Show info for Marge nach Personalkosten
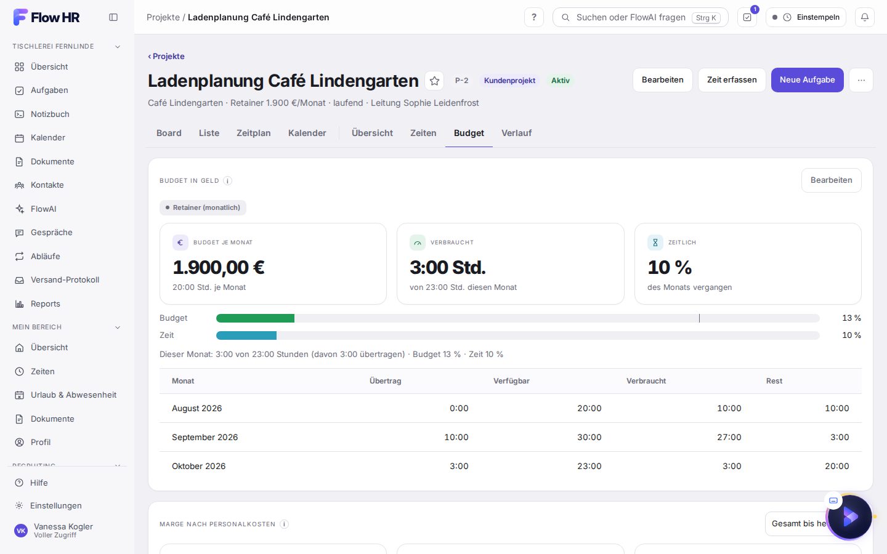This screenshot has width=887, height=554. pos(284,524)
